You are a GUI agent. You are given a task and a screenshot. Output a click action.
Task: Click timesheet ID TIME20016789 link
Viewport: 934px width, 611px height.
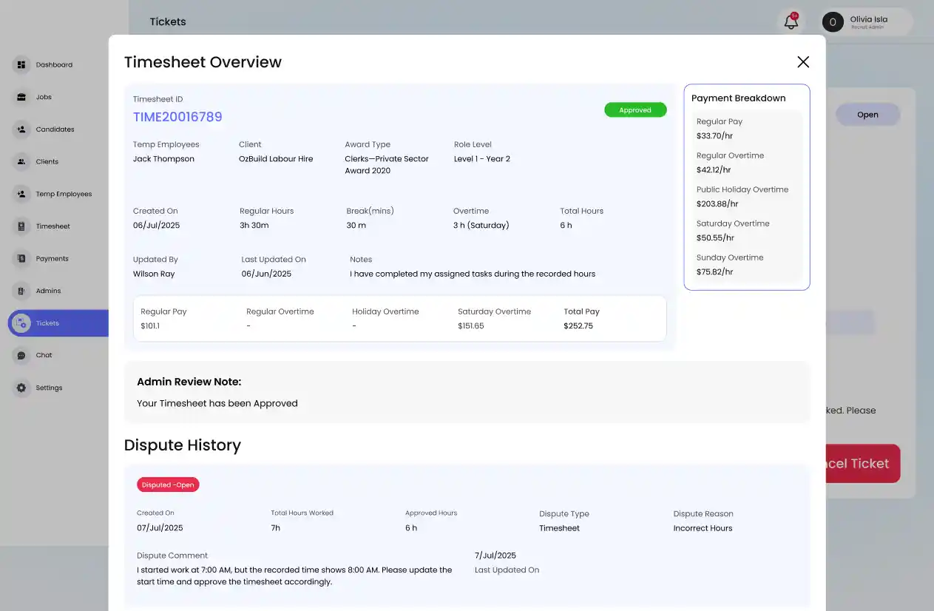click(x=177, y=117)
